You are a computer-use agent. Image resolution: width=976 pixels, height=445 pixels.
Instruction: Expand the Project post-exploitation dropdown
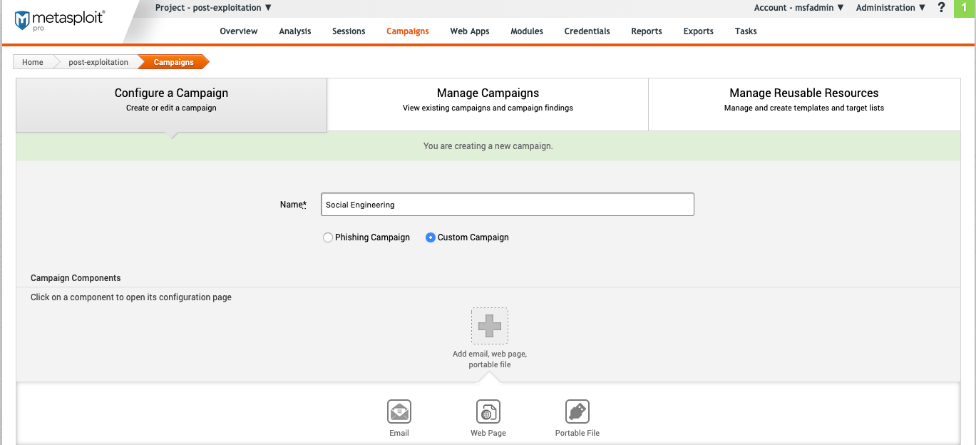213,8
